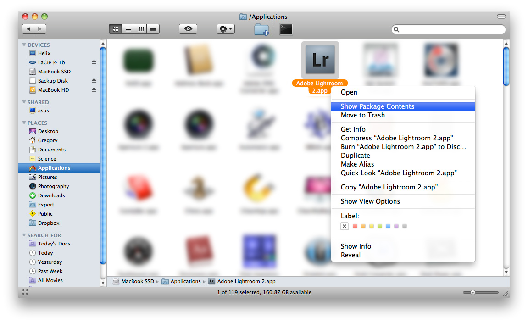
Task: Apply the red label color
Action: click(x=355, y=226)
